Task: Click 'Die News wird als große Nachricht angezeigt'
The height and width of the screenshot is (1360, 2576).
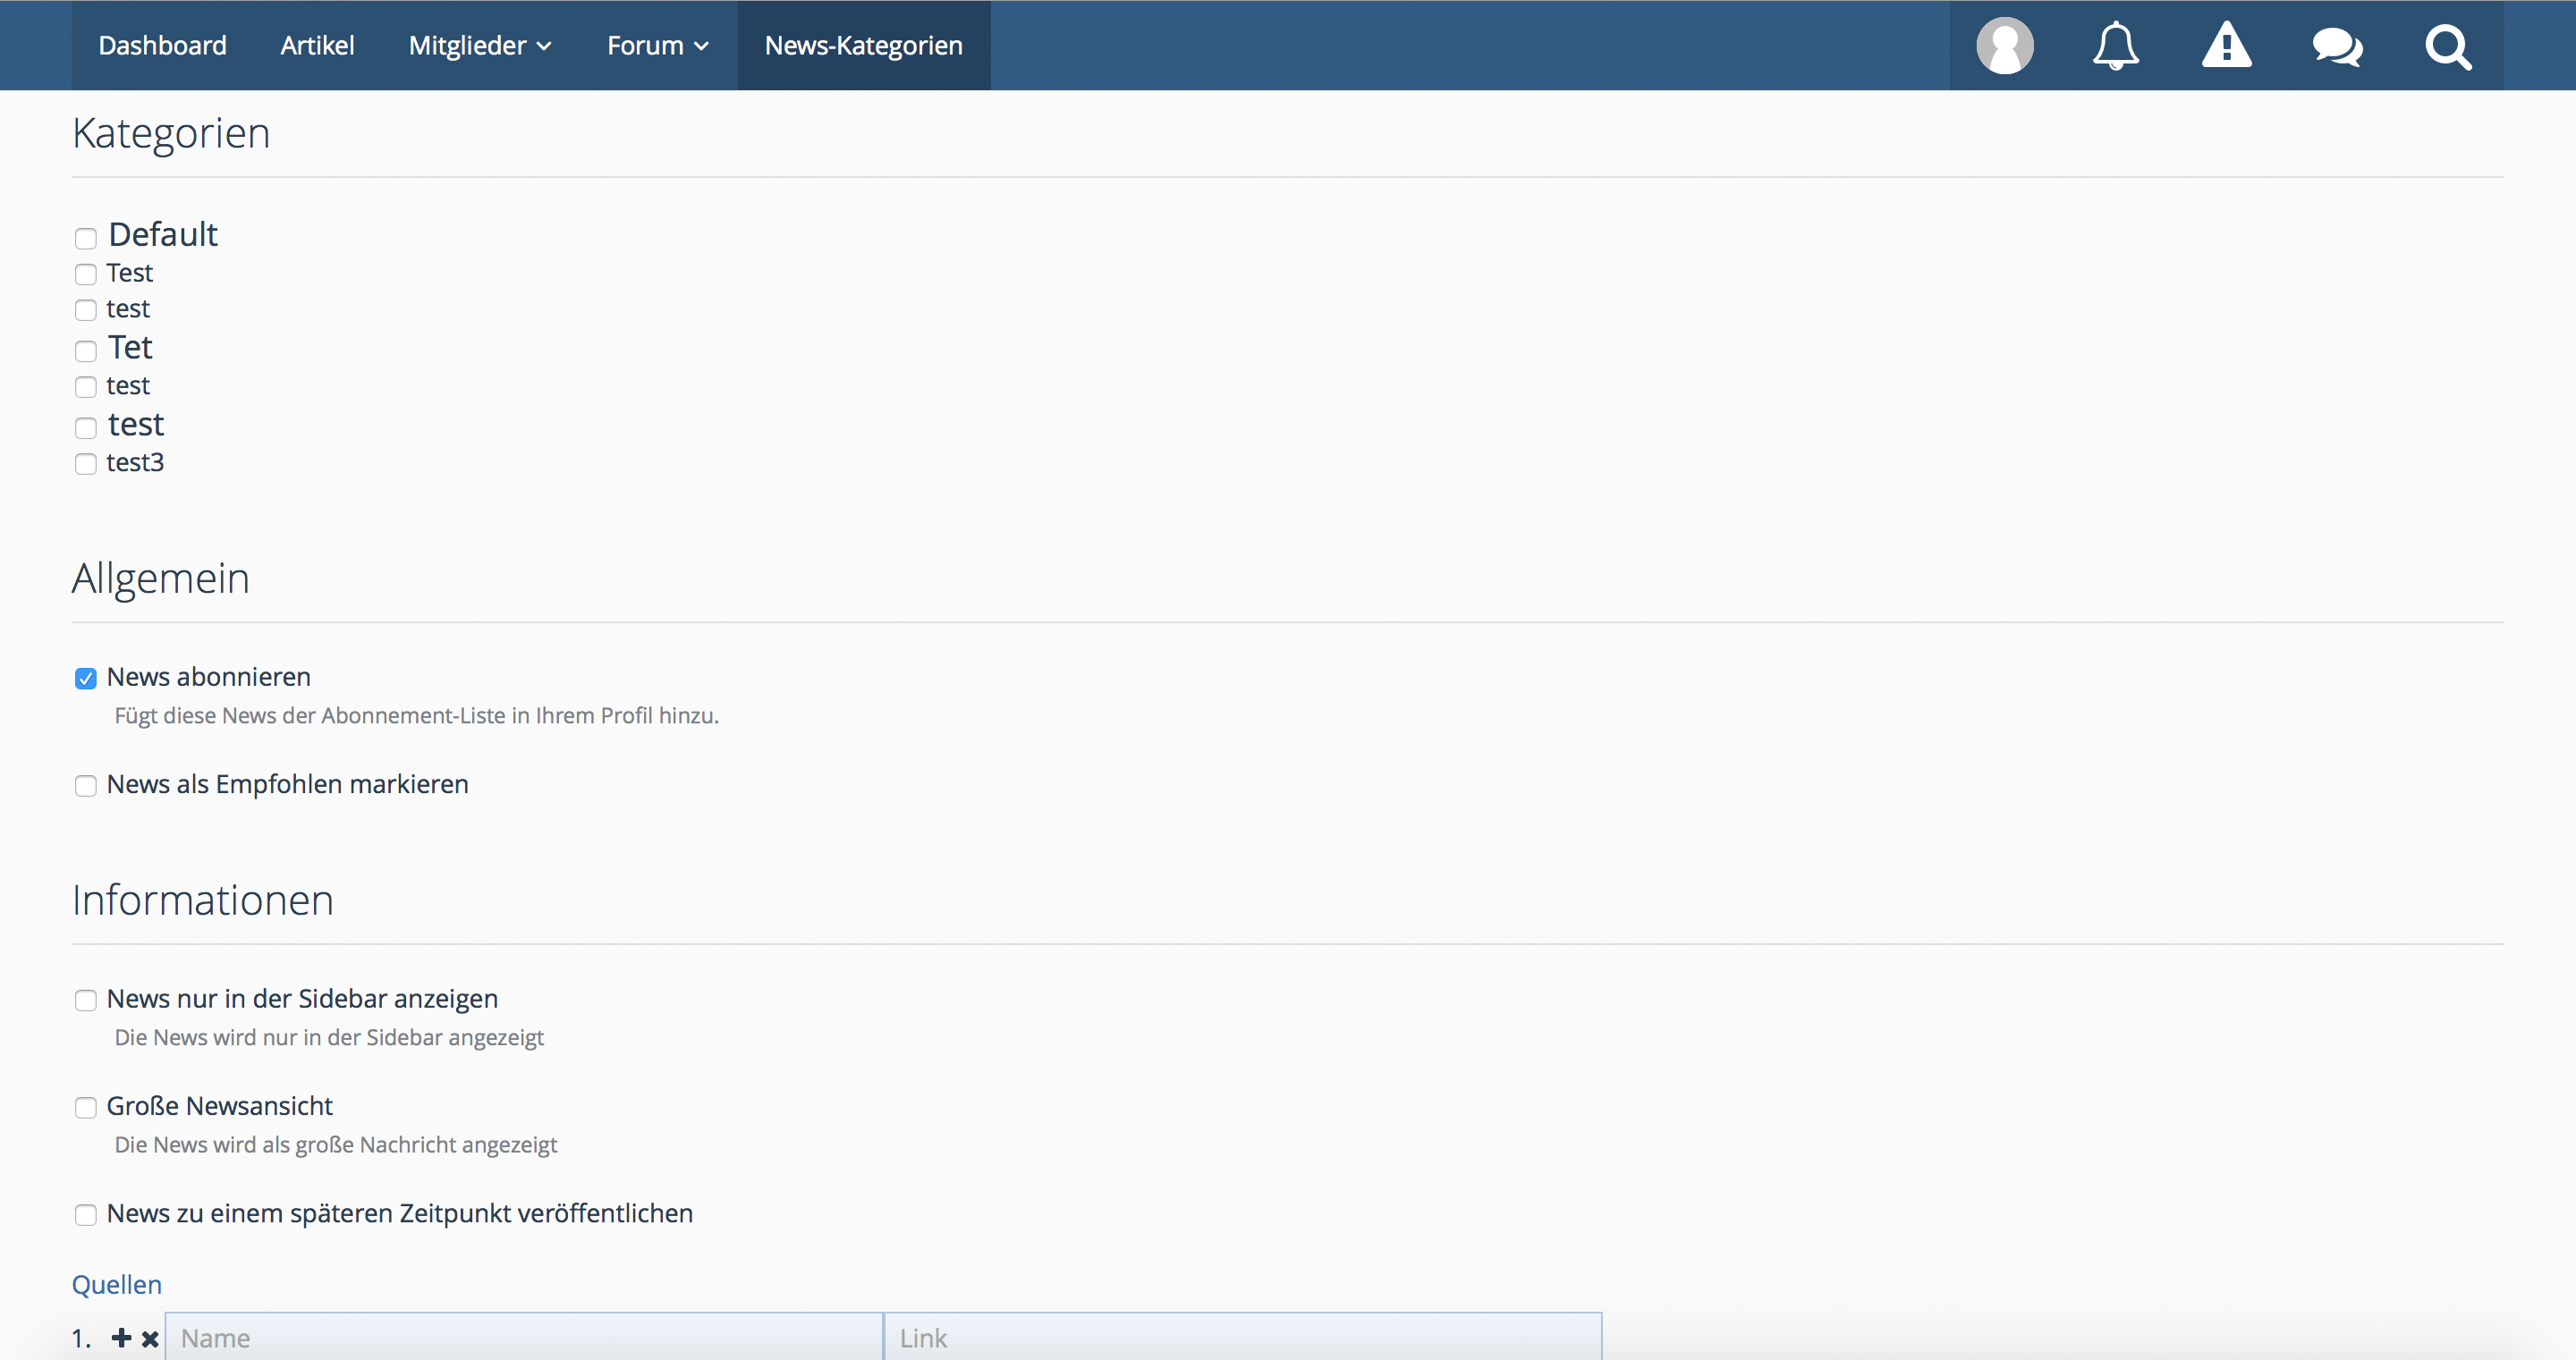Action: coord(336,1145)
